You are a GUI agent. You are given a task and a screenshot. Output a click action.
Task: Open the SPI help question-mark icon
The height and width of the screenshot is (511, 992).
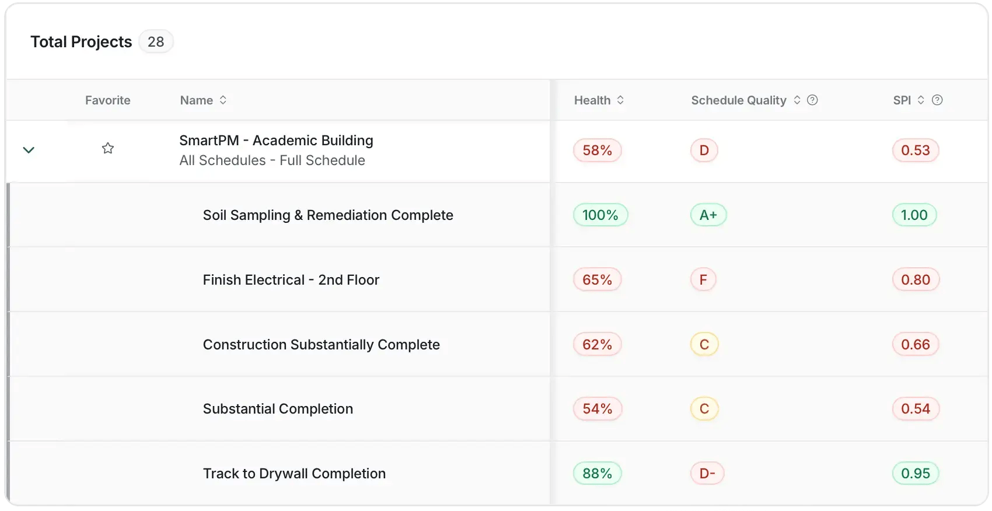(x=937, y=100)
